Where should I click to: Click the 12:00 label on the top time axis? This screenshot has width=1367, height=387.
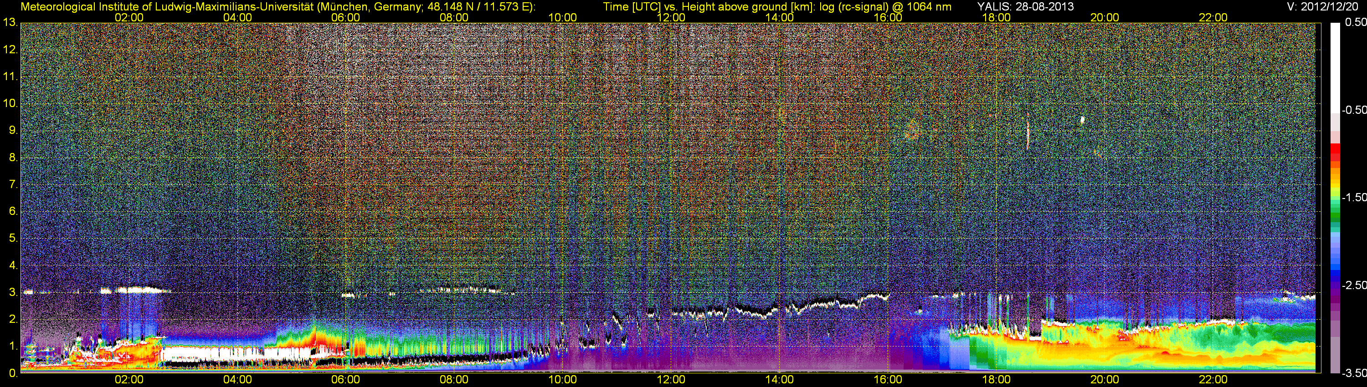point(671,17)
